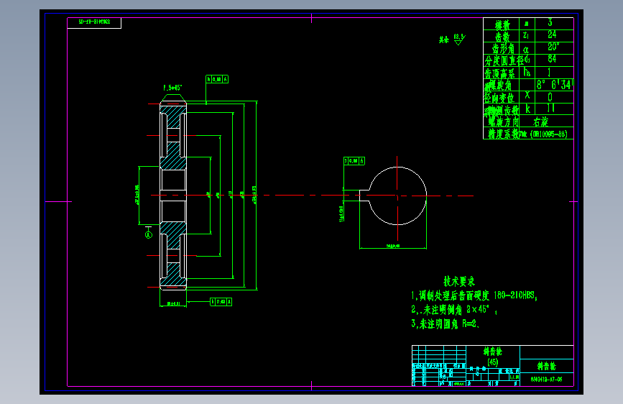Click the value 84 in the gear table

click(552, 59)
